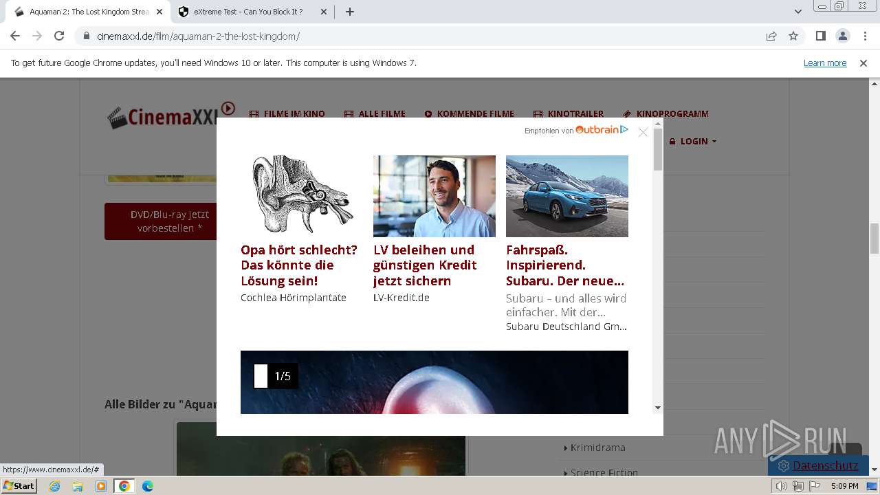Viewport: 880px width, 495px height.
Task: Open KINOPROGRAMM menu item
Action: (665, 113)
